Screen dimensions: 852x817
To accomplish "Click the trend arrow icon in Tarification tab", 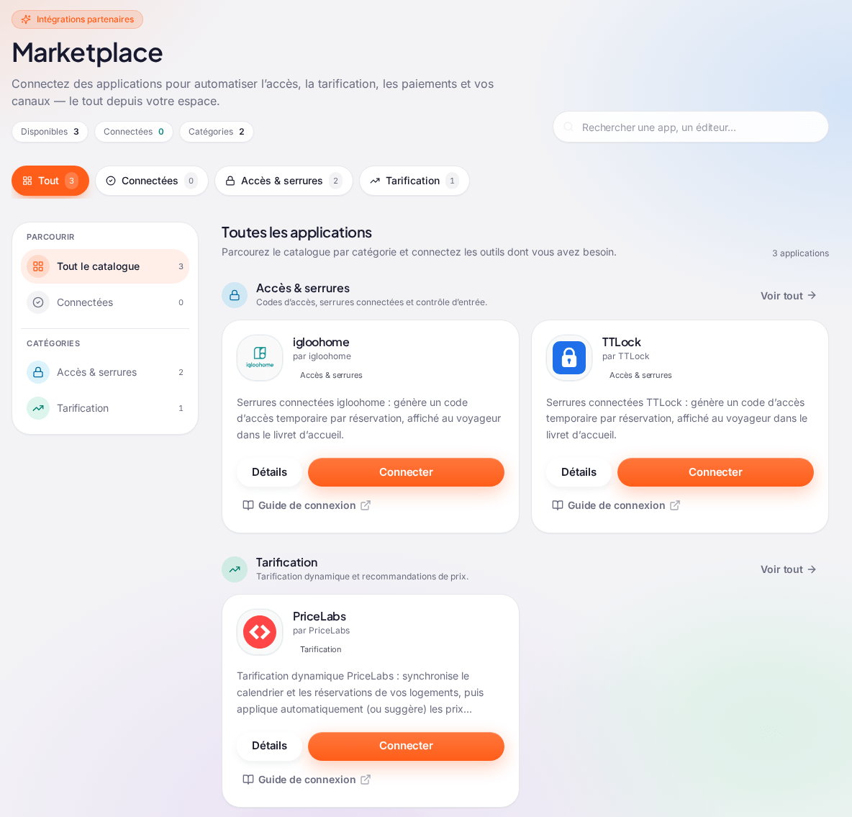I will pos(375,181).
